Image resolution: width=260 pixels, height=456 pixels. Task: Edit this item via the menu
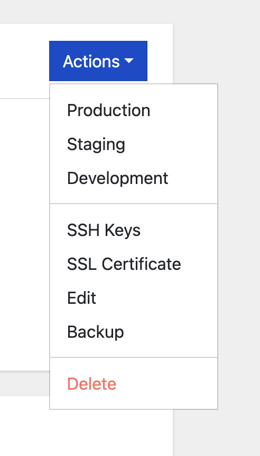134,298
